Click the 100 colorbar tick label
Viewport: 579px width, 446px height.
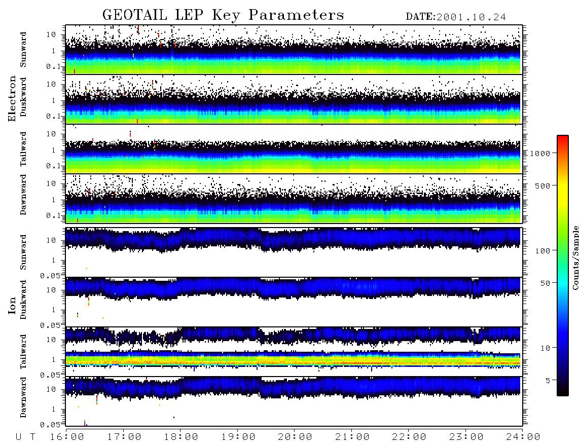[543, 251]
